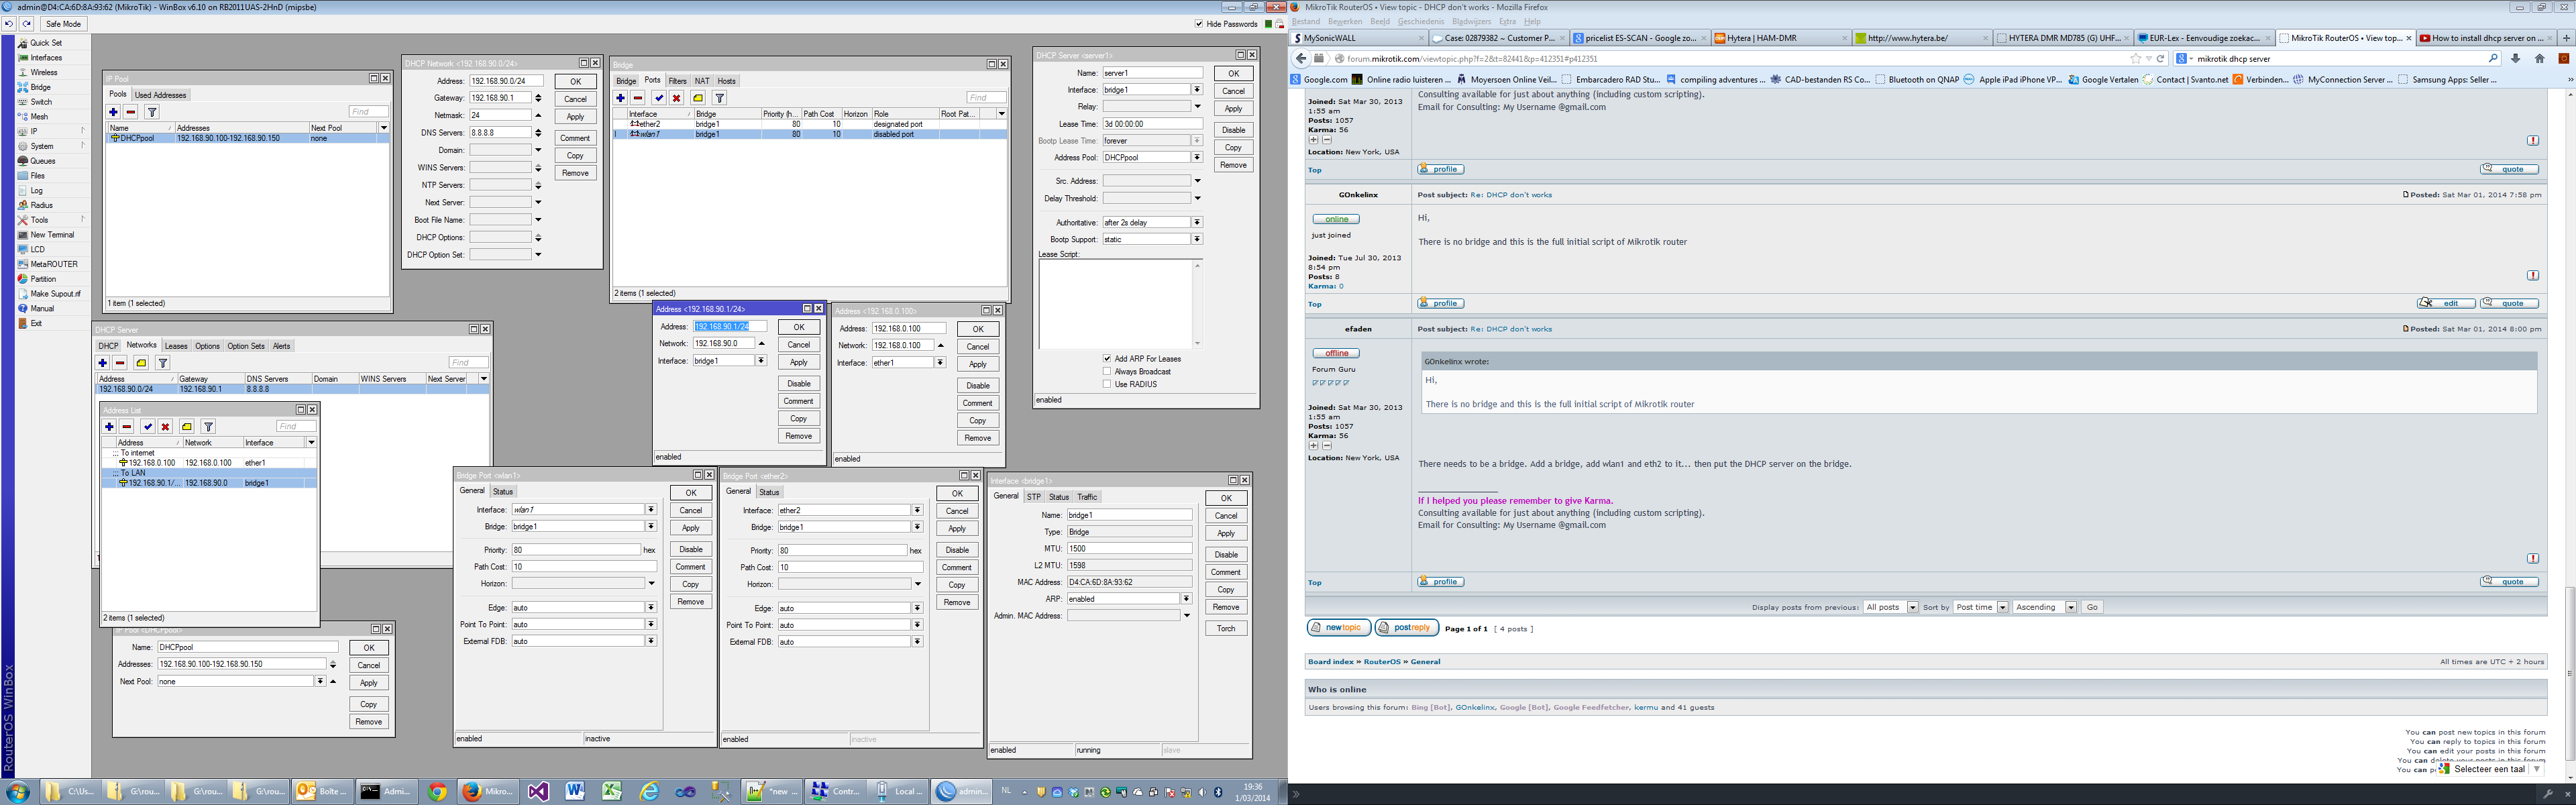Click the filter funnel in Bridge window
The image size is (2576, 805).
[719, 98]
